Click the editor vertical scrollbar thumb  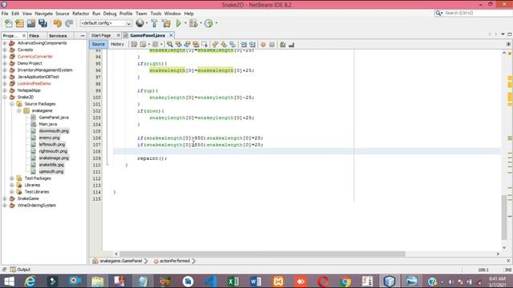click(504, 217)
